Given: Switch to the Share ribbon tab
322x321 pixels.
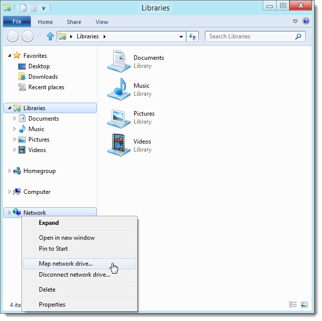Looking at the screenshot, I should (x=74, y=22).
